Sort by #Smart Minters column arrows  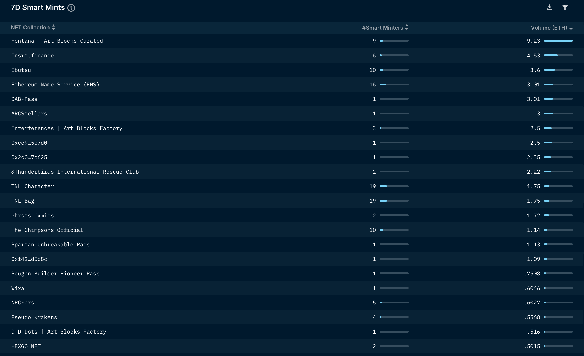(x=407, y=27)
